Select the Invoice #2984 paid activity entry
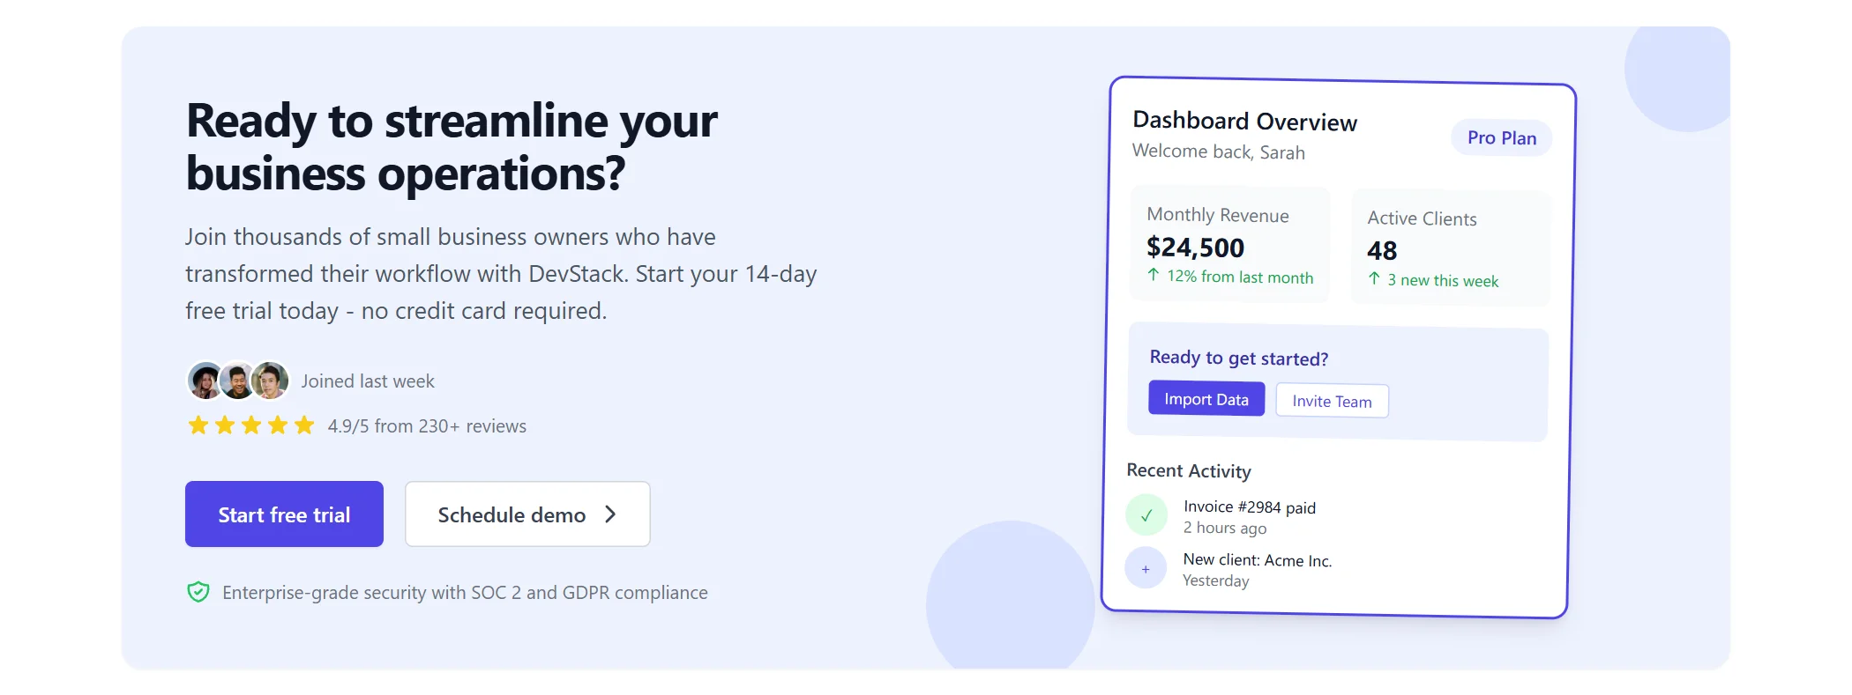1852x695 pixels. (1230, 517)
